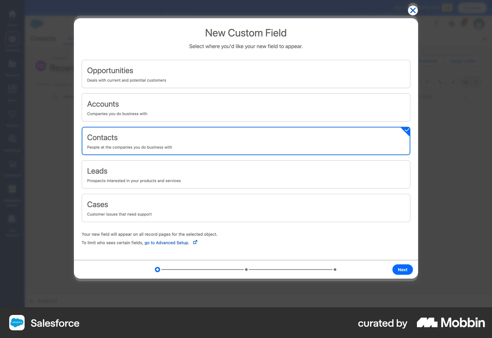Viewport: 492px width, 338px height.
Task: Open Generative Canvas from the sidebar
Action: tap(12, 191)
